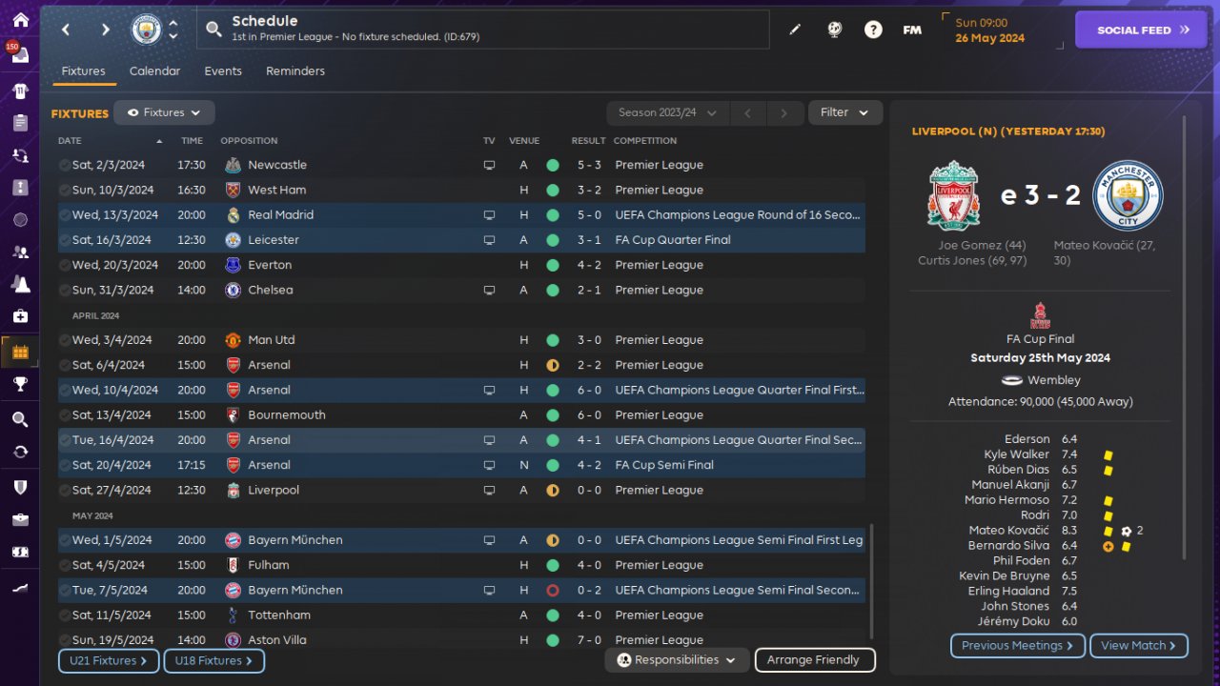
Task: Open the question mark help icon
Action: coord(873,30)
